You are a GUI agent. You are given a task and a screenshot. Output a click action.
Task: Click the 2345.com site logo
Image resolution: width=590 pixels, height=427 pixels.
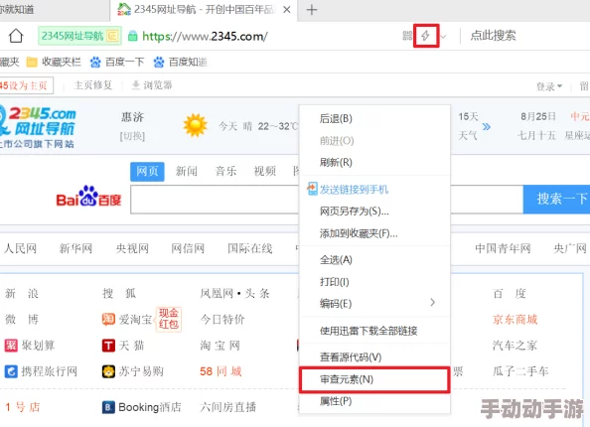[x=37, y=127]
